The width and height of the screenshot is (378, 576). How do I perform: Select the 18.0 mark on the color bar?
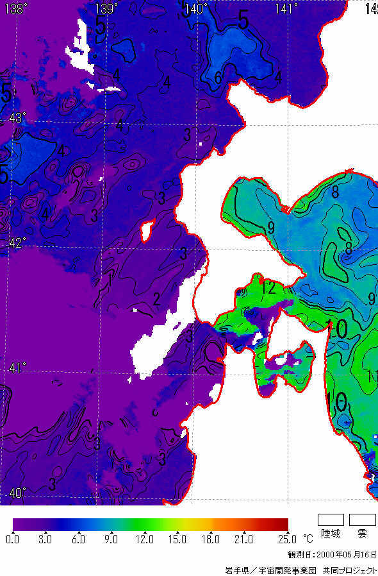coord(210,539)
